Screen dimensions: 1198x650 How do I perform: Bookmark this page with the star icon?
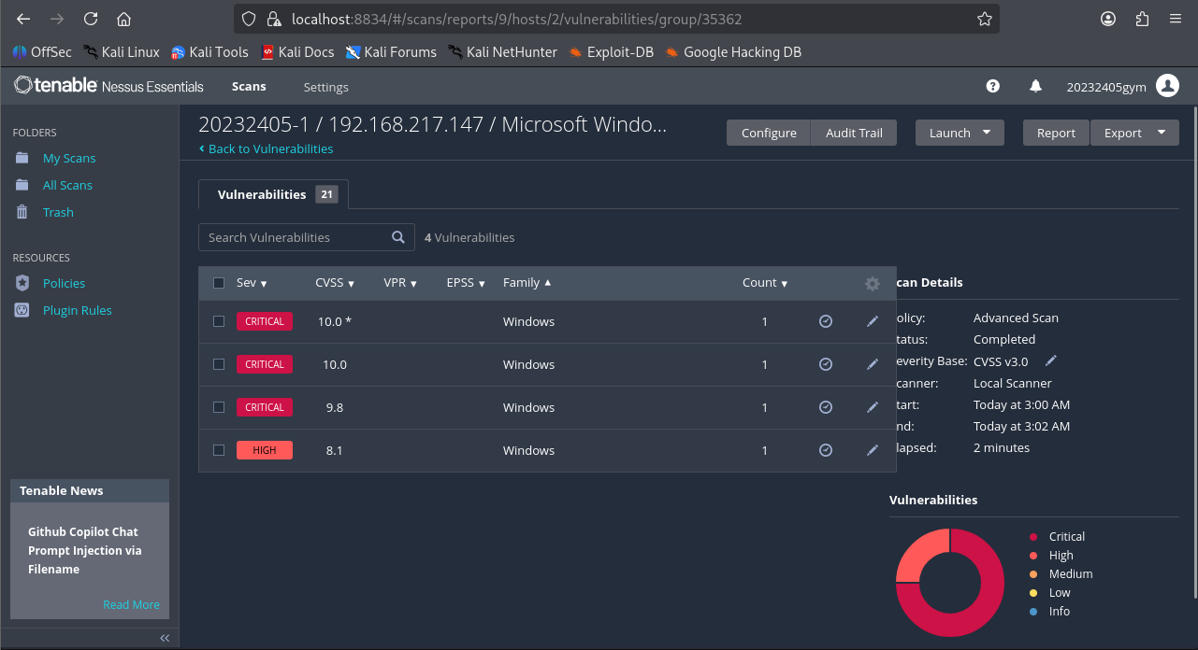(984, 19)
